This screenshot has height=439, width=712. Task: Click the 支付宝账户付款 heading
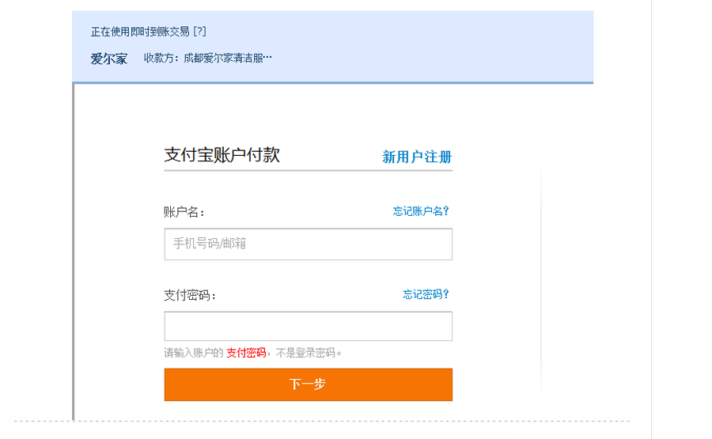(x=222, y=155)
